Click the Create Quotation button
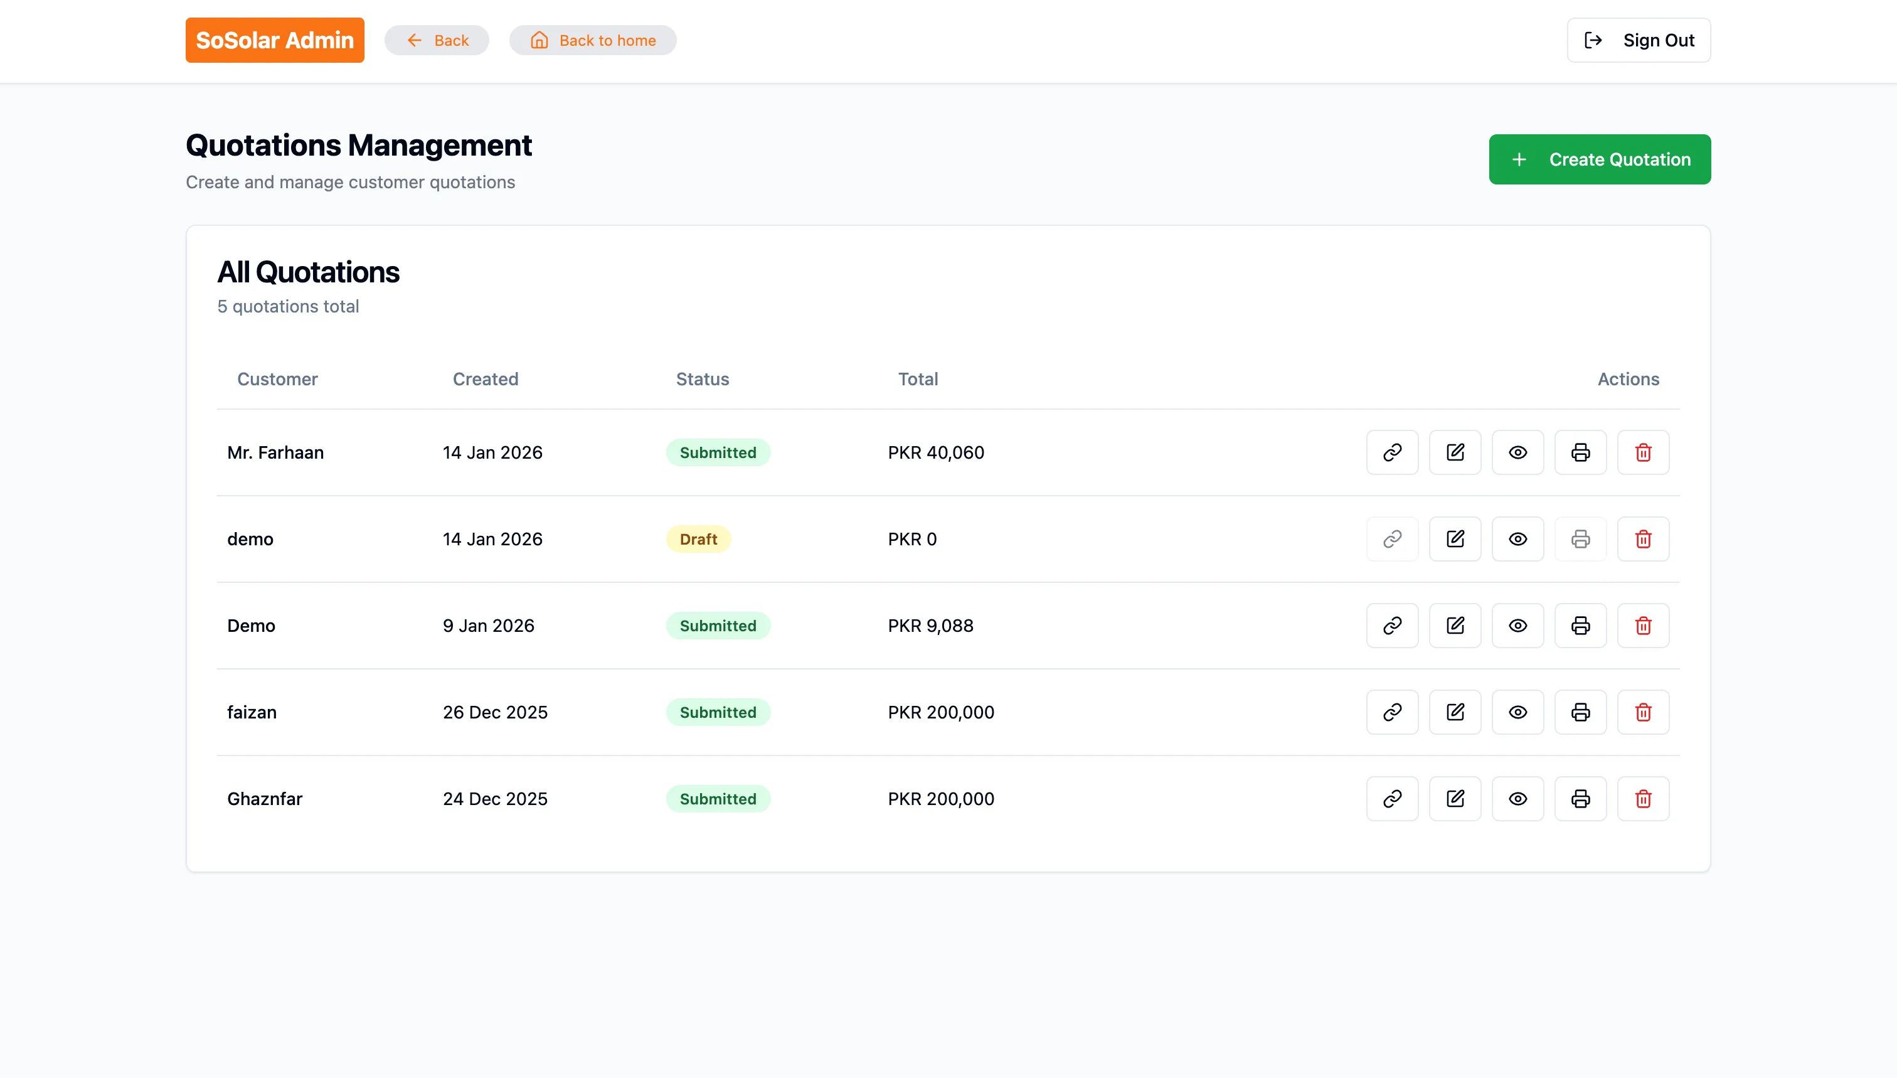This screenshot has width=1897, height=1078. click(x=1600, y=159)
